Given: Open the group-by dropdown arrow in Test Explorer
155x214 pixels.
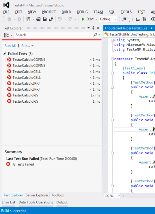Looking at the screenshot, I should 11,35.
